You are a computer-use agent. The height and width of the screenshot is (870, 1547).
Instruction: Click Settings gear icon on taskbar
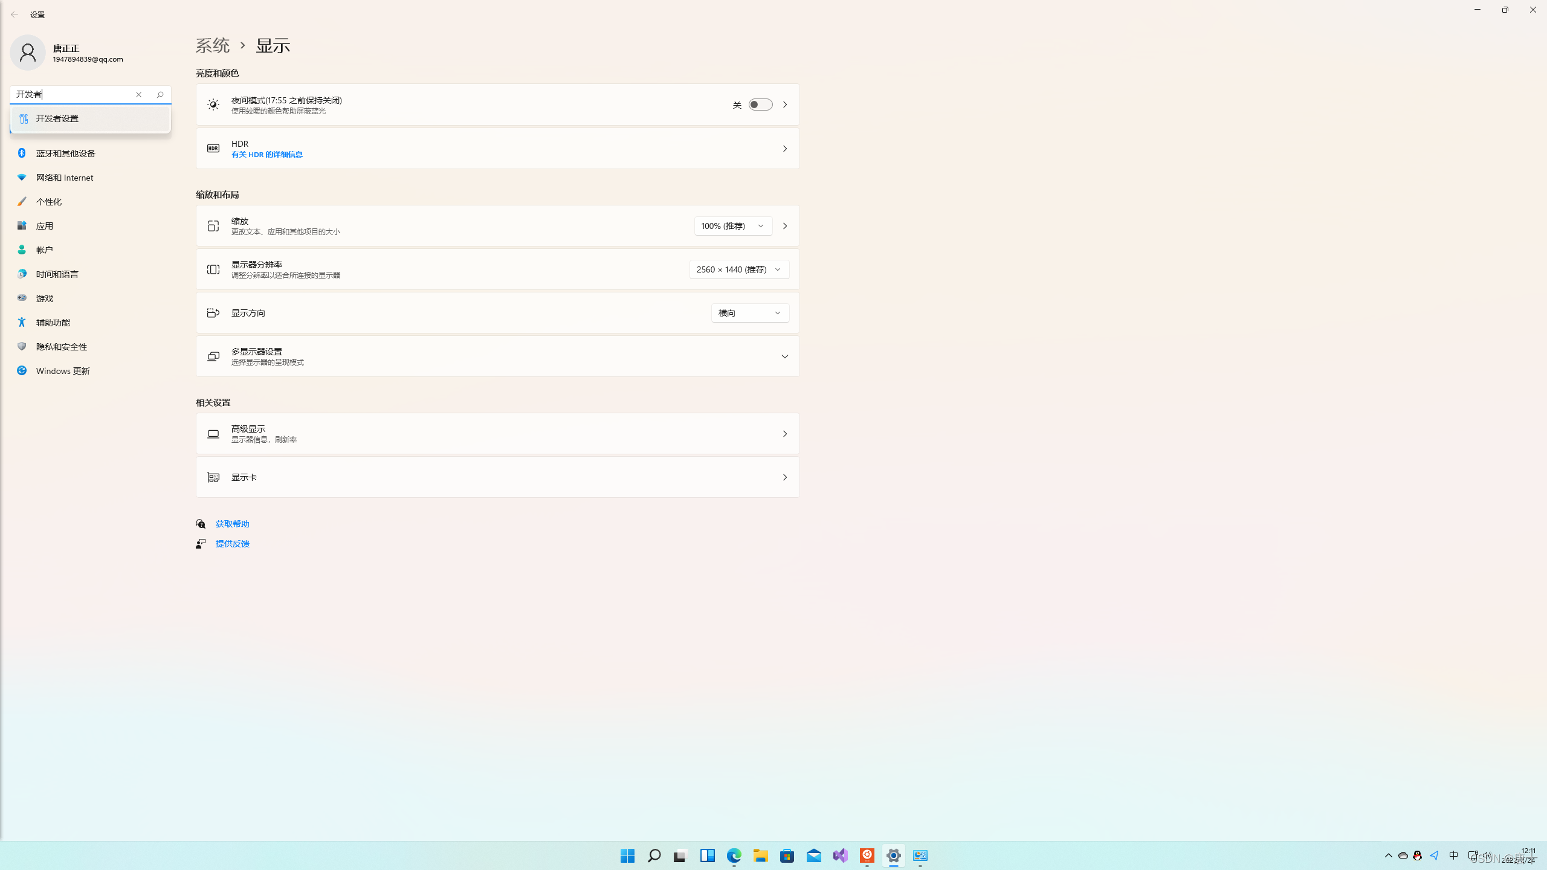tap(893, 855)
